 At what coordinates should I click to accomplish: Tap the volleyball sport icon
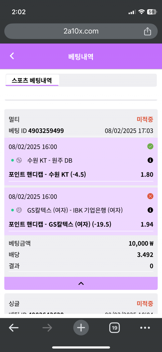[x=19, y=210]
